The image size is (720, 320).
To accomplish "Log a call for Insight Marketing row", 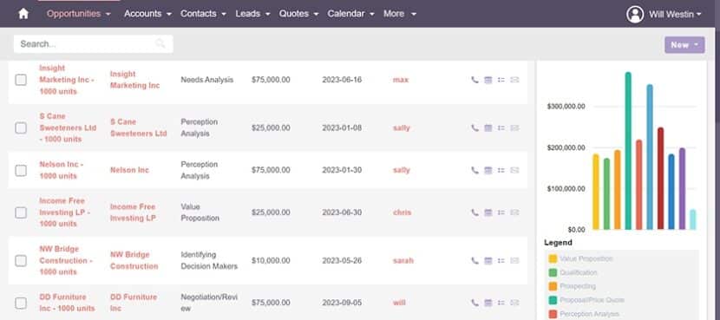I will (x=475, y=80).
